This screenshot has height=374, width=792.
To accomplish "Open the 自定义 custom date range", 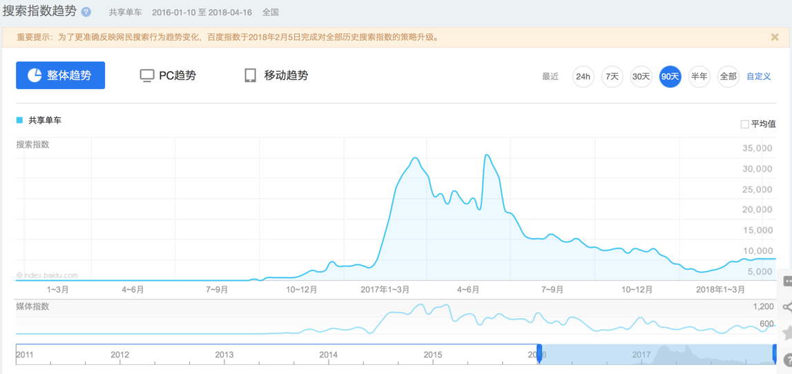I will [758, 77].
